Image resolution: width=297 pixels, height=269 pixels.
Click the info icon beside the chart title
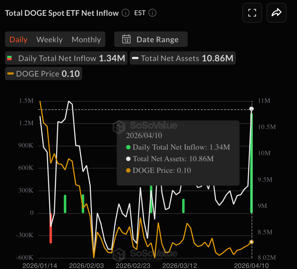pyautogui.click(x=126, y=13)
